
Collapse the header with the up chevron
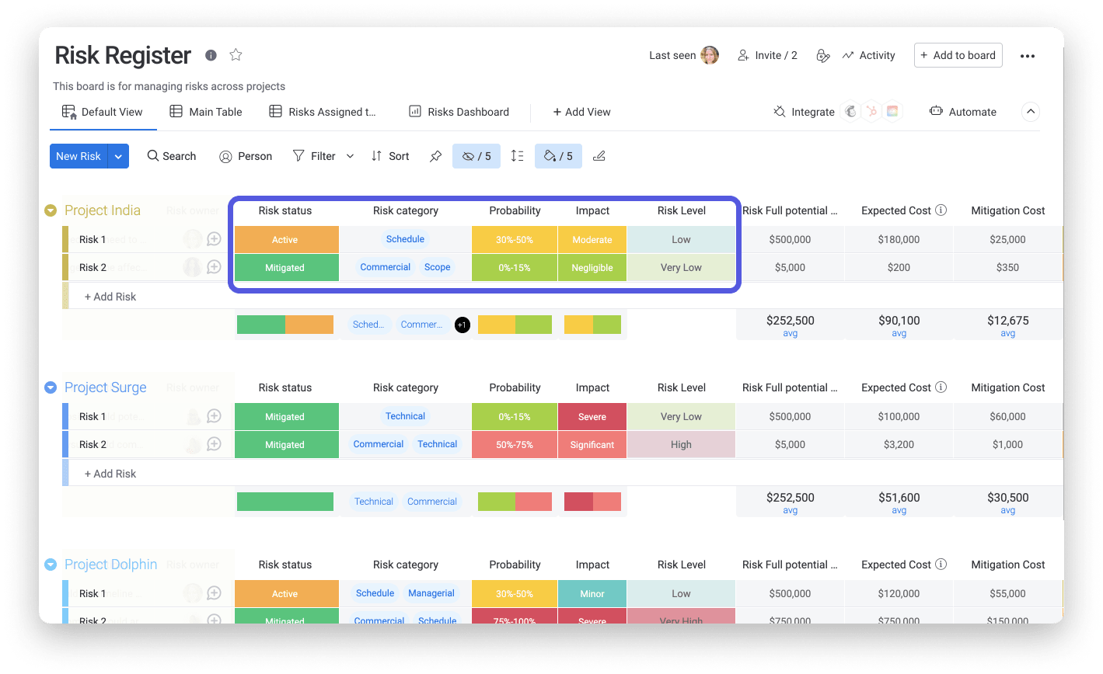[1031, 112]
